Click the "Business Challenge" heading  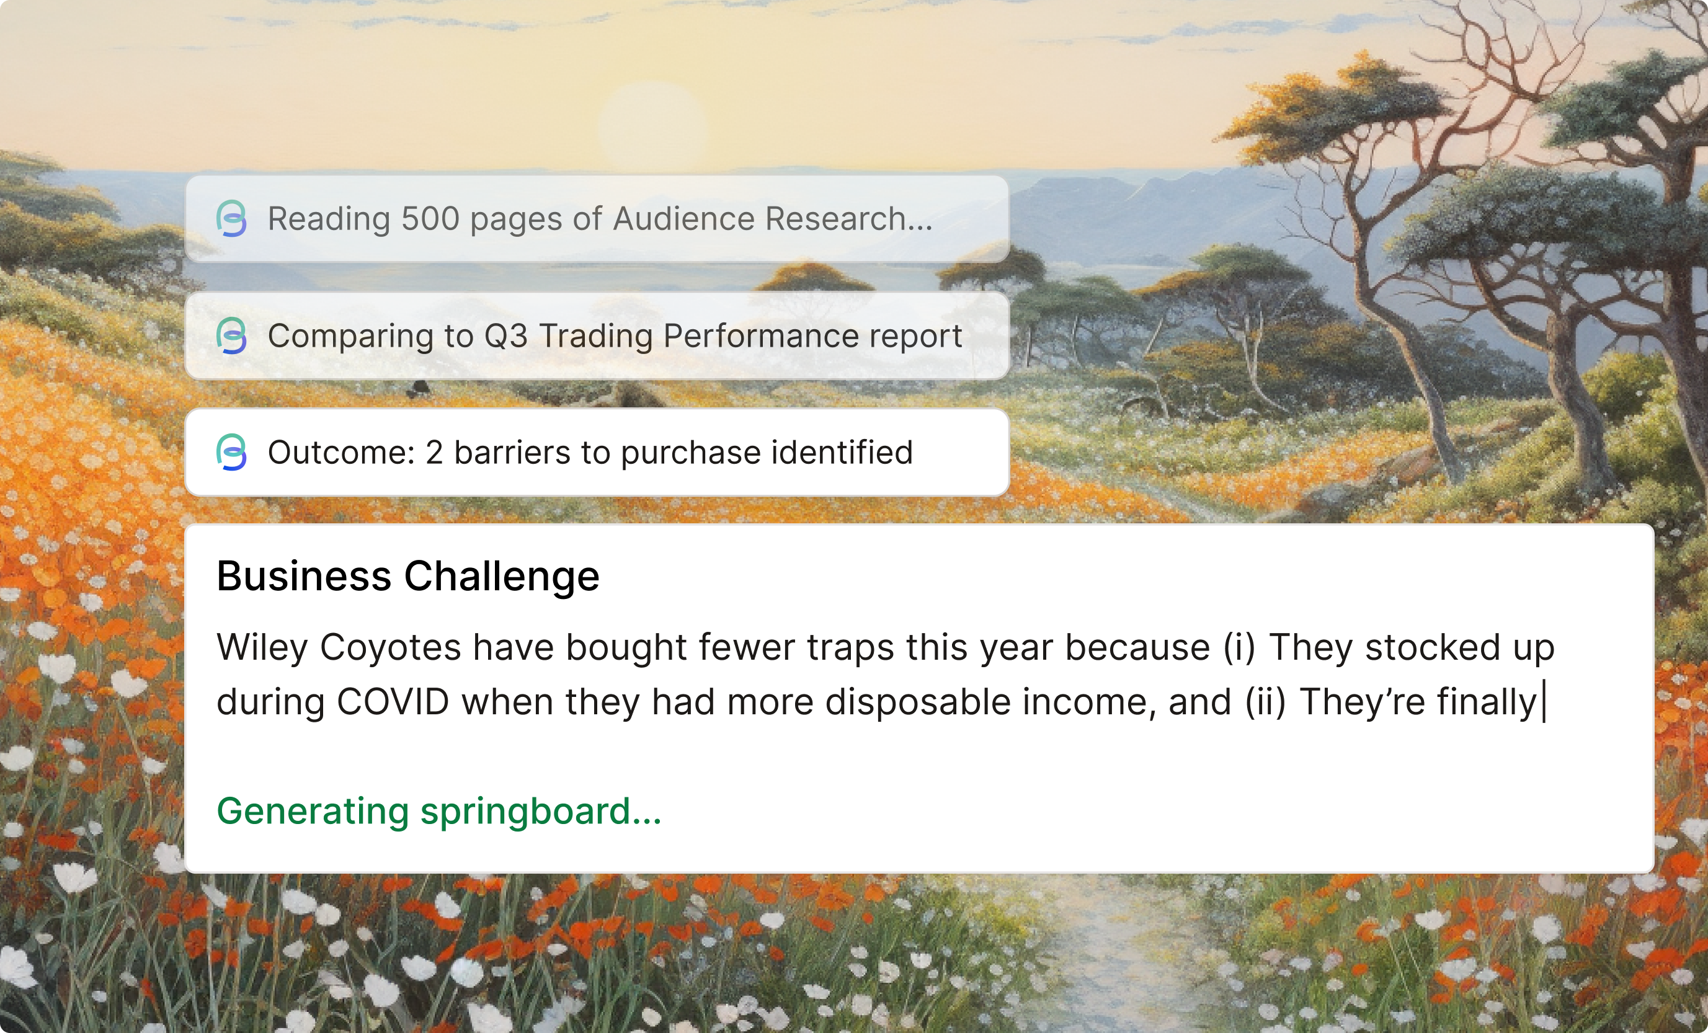(x=407, y=577)
